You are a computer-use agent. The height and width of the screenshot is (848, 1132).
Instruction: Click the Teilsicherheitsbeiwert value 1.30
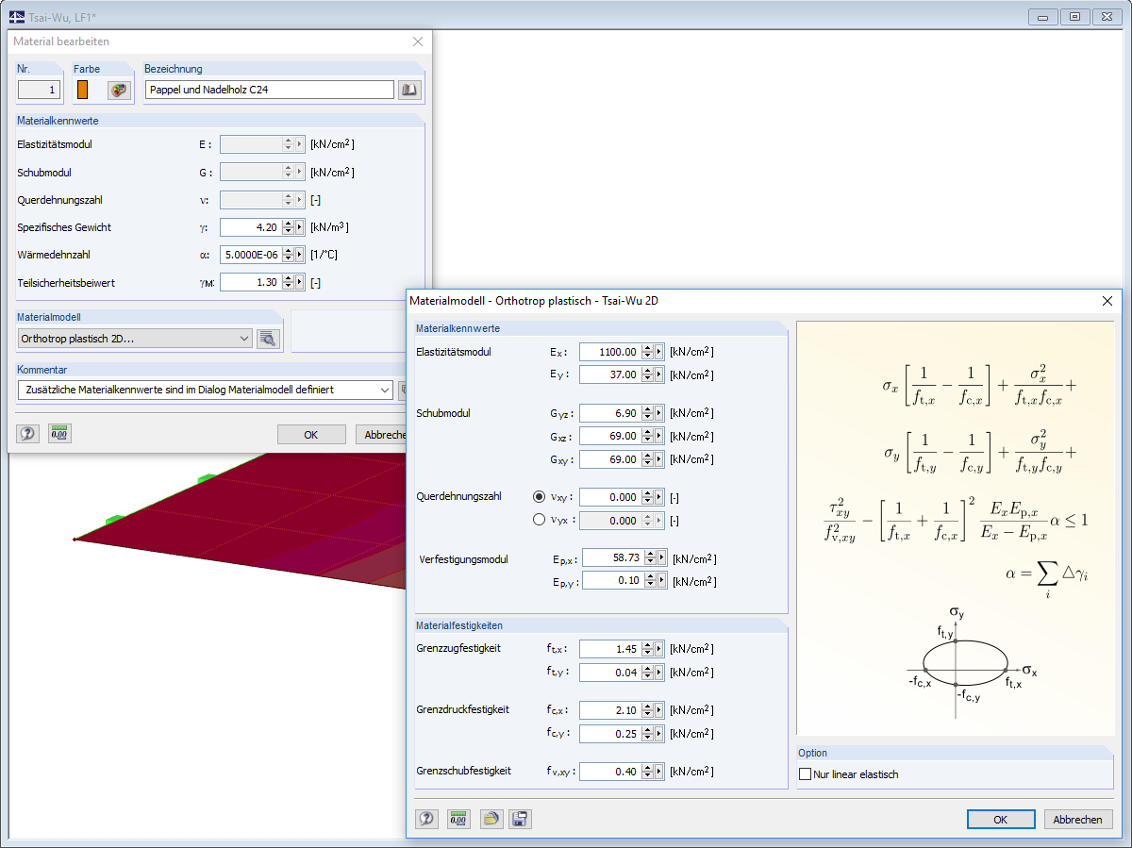click(250, 282)
